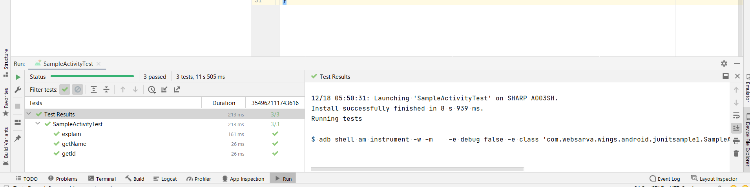Viewport: 750px width, 187px height.
Task: Select the getName test result
Action: pyautogui.click(x=74, y=144)
